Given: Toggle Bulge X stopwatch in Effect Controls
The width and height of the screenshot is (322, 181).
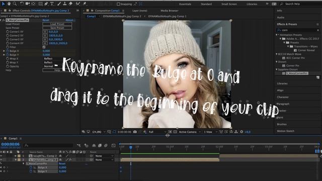Looking at the screenshot, I should point(8,51).
